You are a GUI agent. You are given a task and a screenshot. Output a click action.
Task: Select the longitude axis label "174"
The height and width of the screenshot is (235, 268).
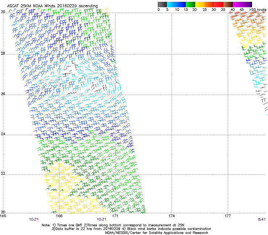pos(171,216)
